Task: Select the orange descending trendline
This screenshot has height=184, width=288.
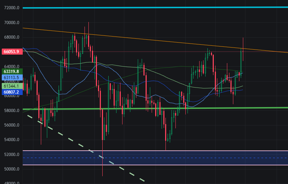Action: [155, 40]
